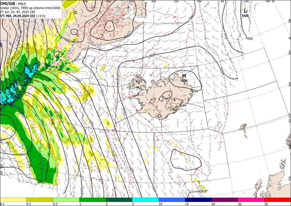Click the '70N' latitude label on the top edge
291x206 pixels.
tap(268, 1)
